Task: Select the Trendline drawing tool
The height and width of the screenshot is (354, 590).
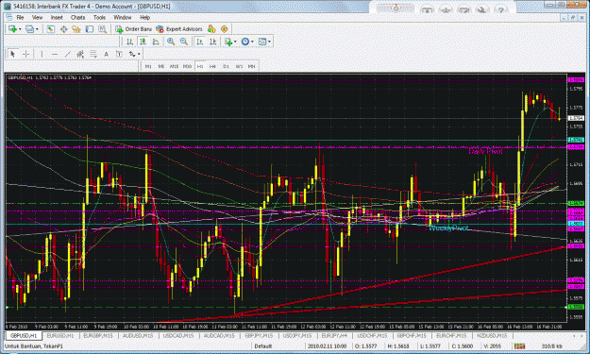Action: click(67, 54)
